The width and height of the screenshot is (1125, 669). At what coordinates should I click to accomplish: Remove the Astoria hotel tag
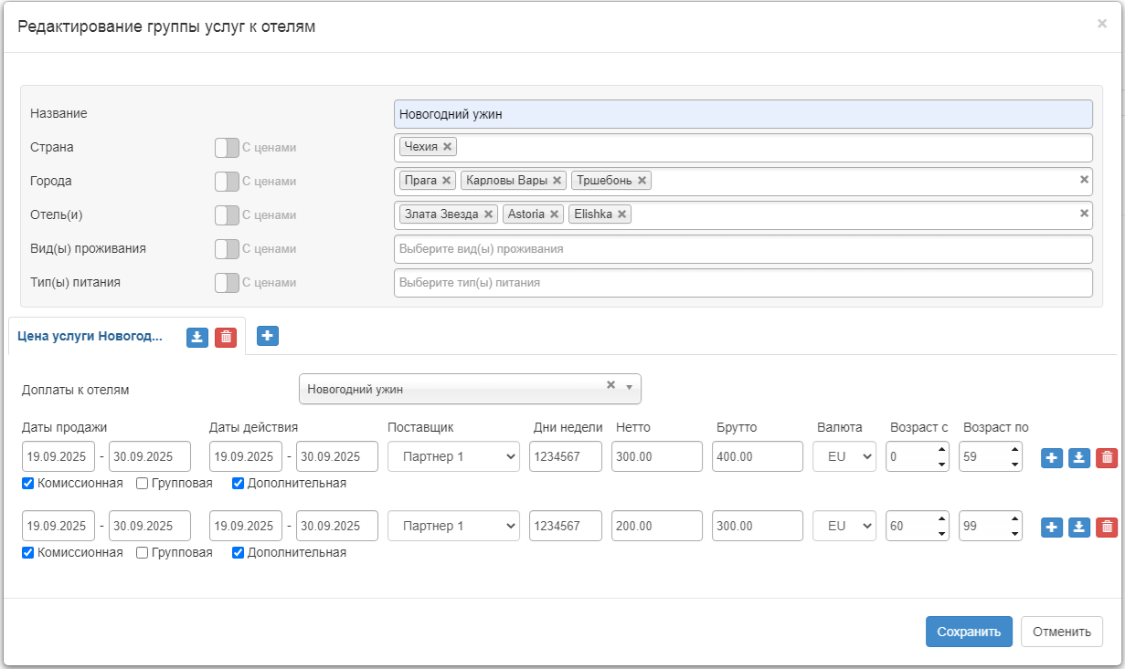554,214
